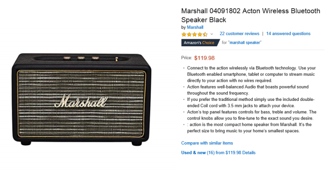Expand the rating breakdown chevron beside stars
Screen dimensions: 332x172
point(212,34)
